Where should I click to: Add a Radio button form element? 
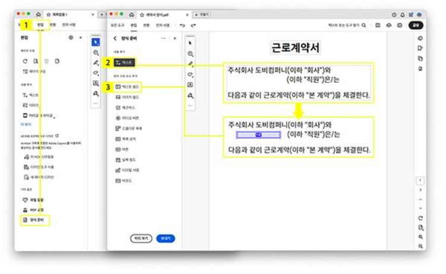pyautogui.click(x=127, y=118)
